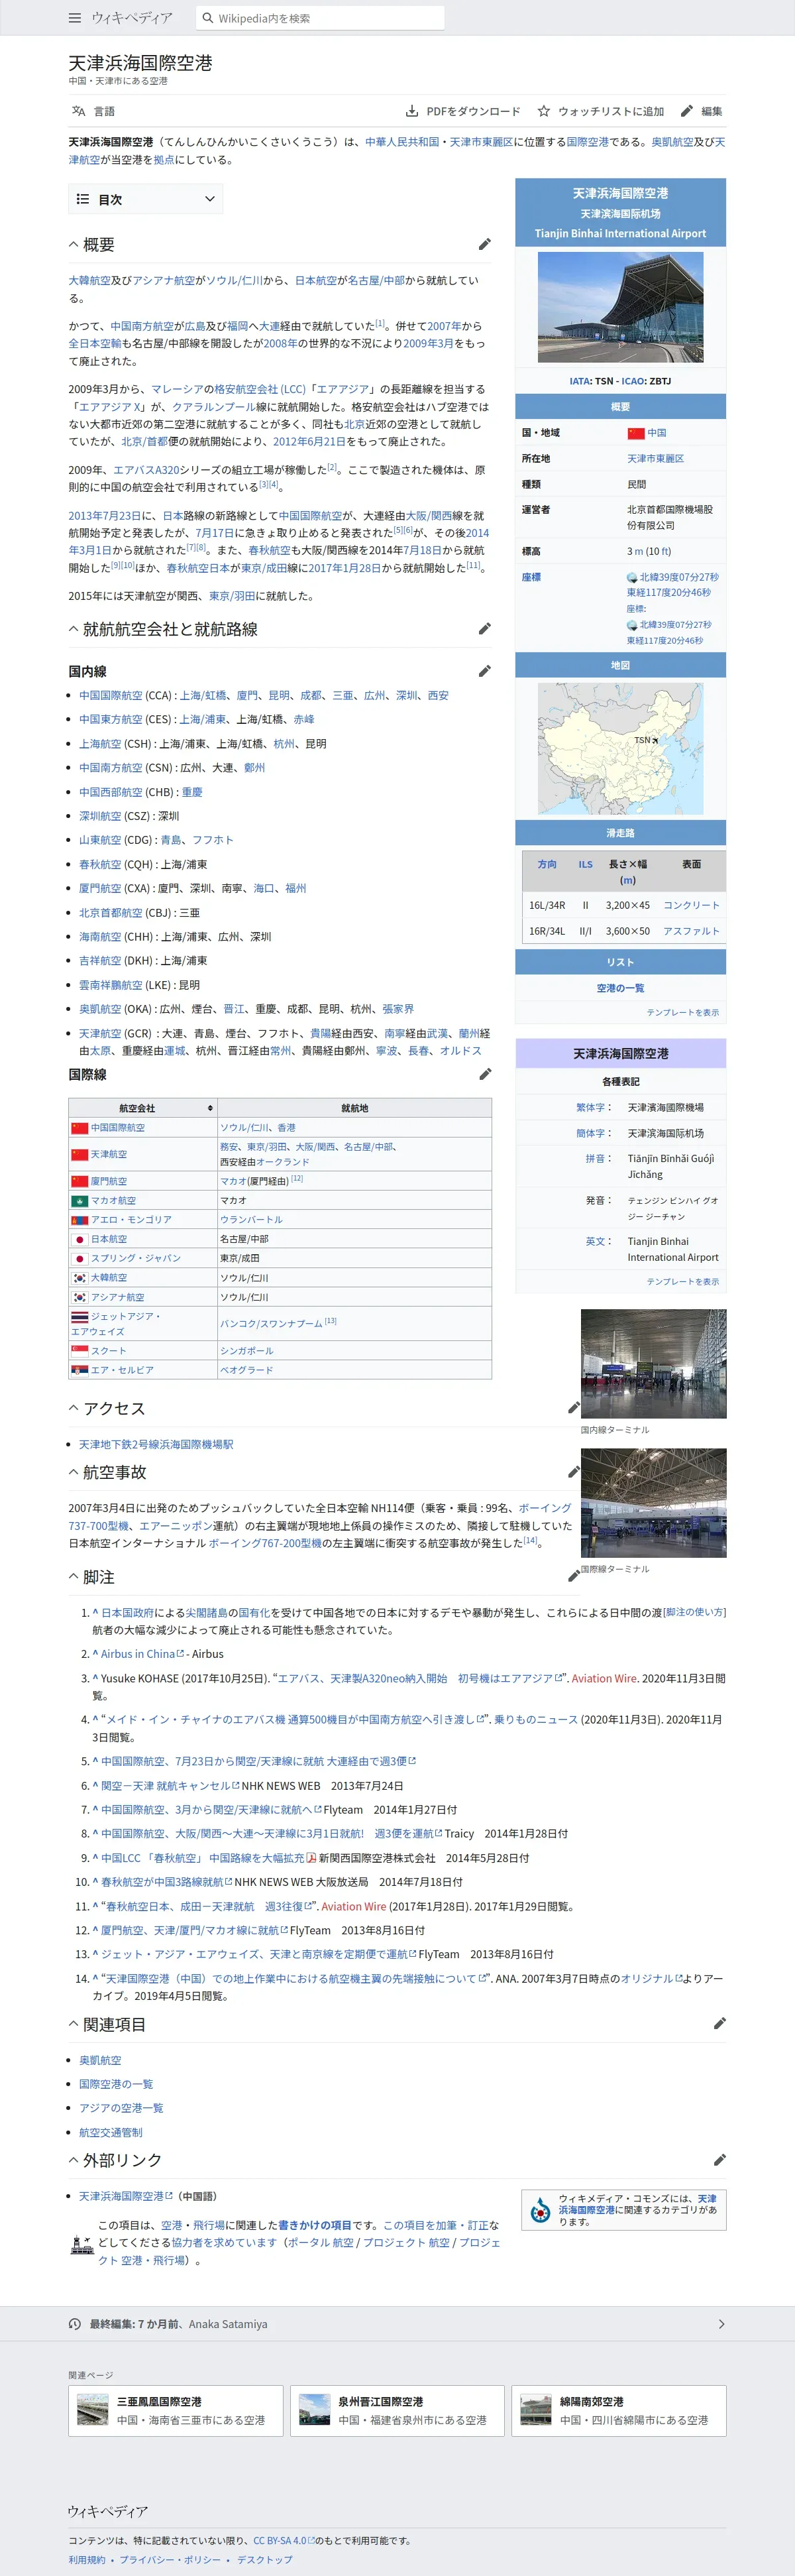Open related page 泉州晋江国際空港 card
This screenshot has height=2576, width=795.
(x=397, y=2411)
